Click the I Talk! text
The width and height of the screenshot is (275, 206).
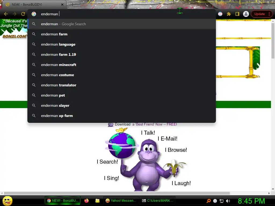[x=148, y=133]
